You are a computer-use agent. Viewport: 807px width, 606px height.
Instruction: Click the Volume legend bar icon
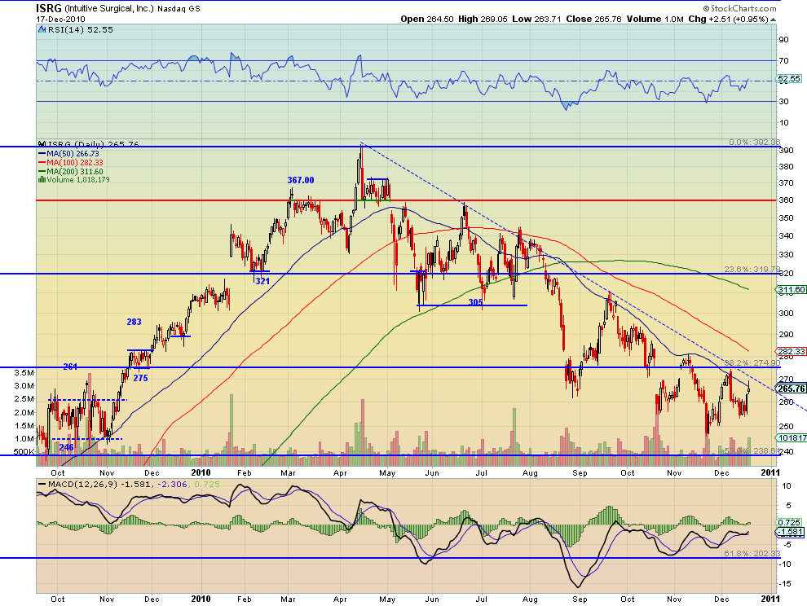click(42, 180)
